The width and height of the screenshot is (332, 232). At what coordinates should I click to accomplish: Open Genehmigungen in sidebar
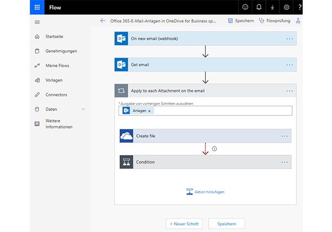point(61,51)
